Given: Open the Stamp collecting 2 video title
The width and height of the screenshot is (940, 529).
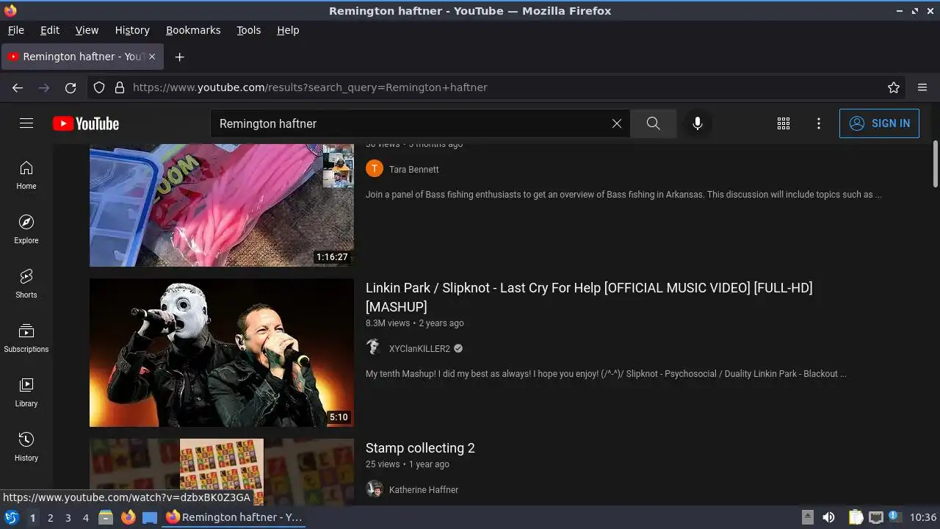Looking at the screenshot, I should pos(420,448).
